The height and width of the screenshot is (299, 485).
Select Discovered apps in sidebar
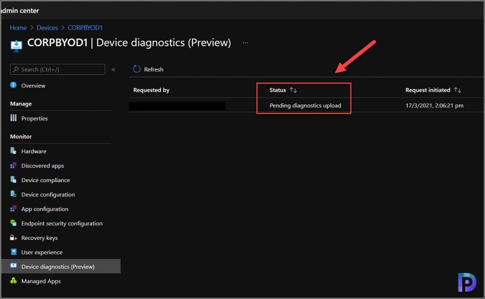(43, 166)
